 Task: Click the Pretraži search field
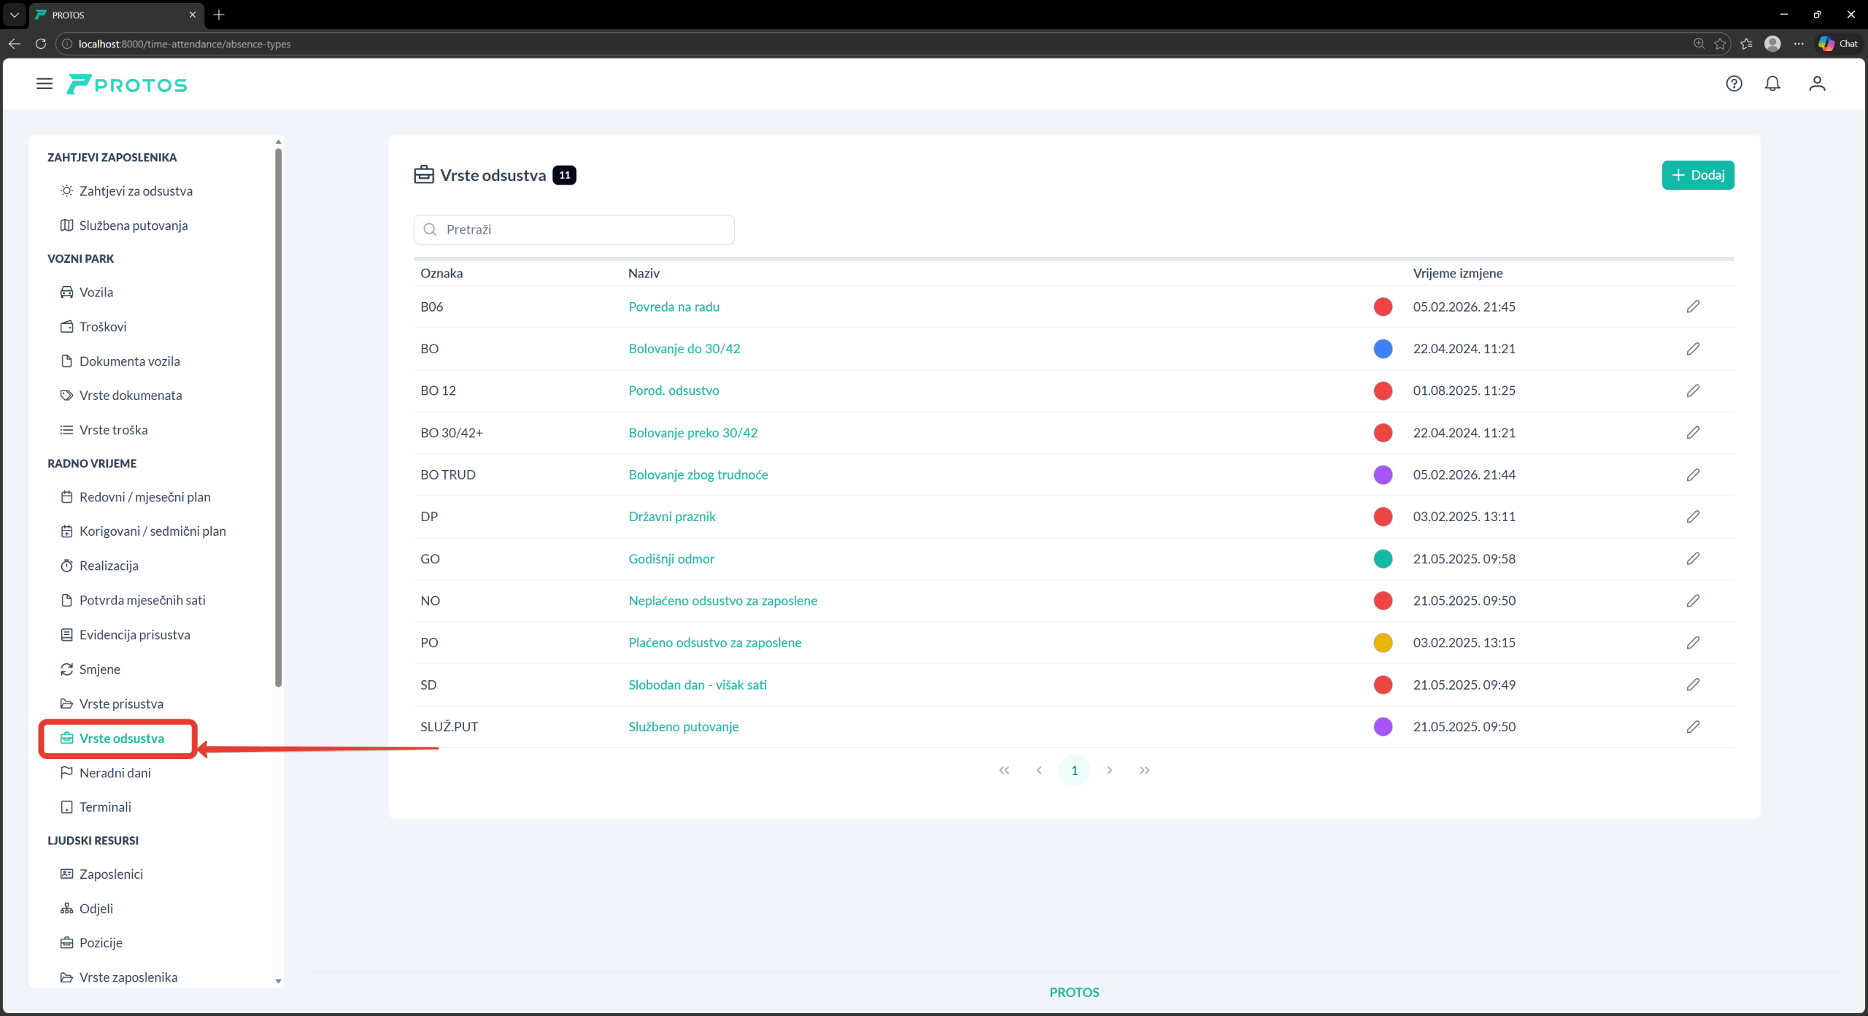574,229
